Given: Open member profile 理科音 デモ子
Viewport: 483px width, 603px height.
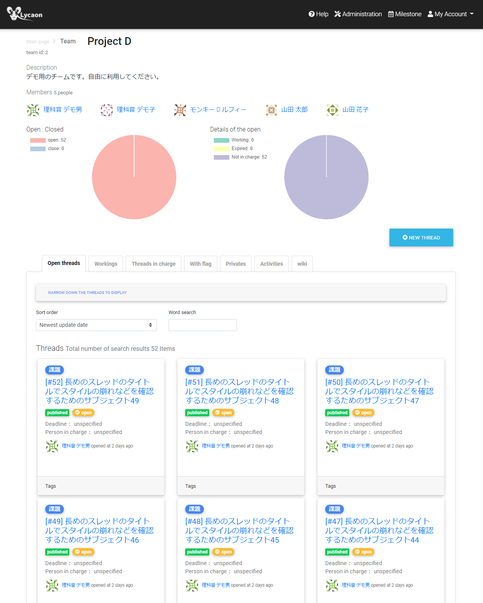Looking at the screenshot, I should coord(136,110).
